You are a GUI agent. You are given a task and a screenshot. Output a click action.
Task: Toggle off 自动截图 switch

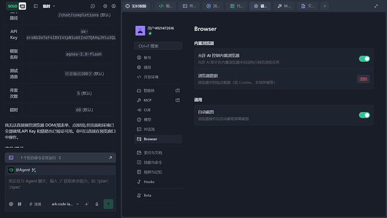[x=365, y=115]
